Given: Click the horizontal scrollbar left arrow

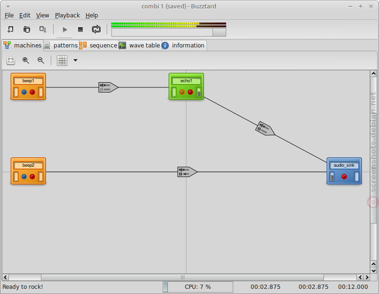Looking at the screenshot, I should [x=5, y=277].
